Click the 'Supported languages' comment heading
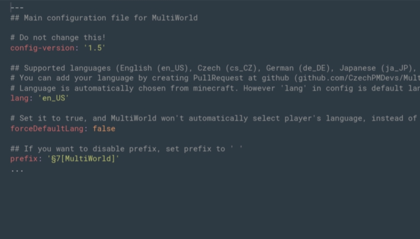This screenshot has height=239, width=420. 67,68
